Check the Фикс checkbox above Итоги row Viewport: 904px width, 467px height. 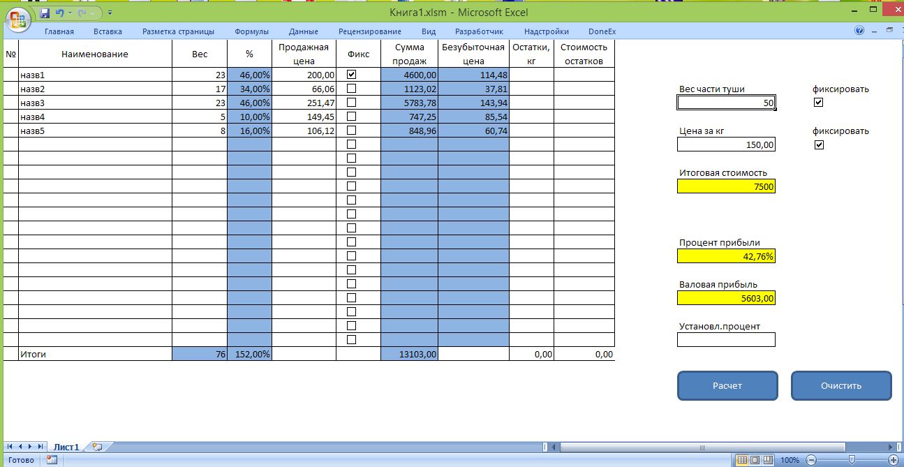coord(351,339)
